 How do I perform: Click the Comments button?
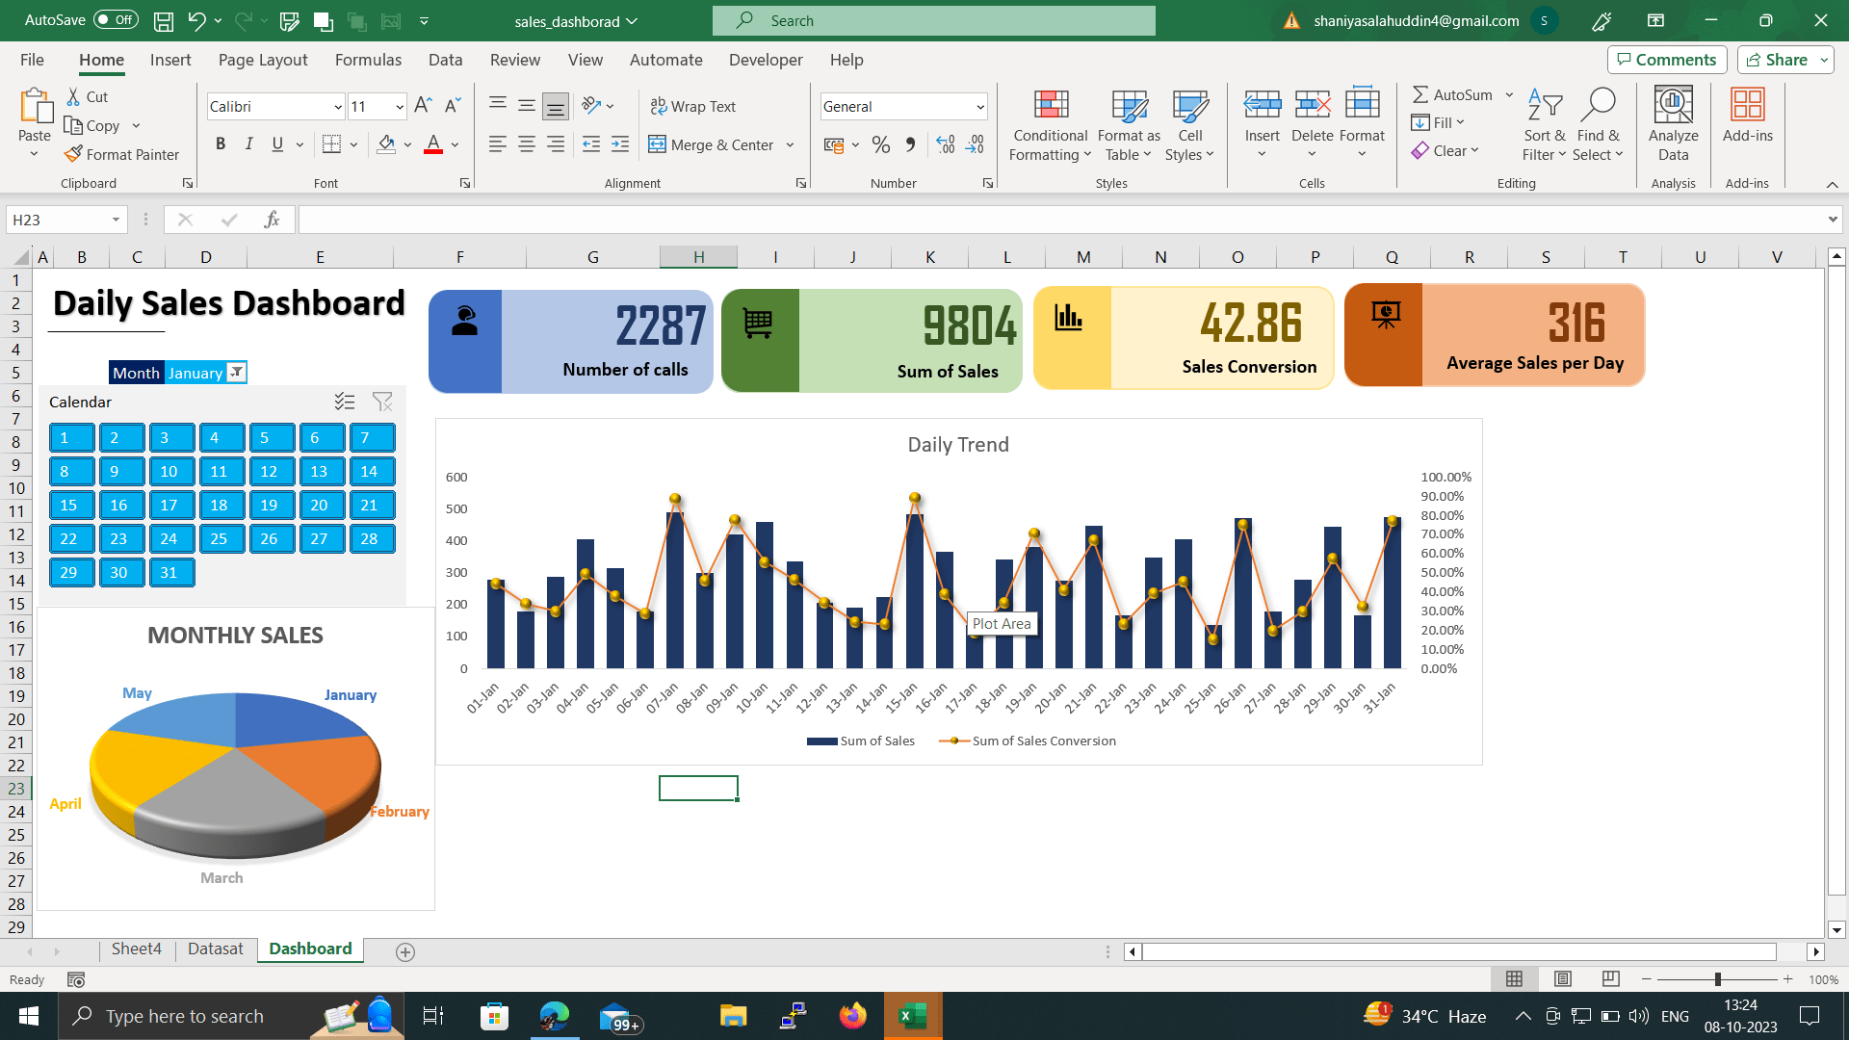click(1666, 60)
